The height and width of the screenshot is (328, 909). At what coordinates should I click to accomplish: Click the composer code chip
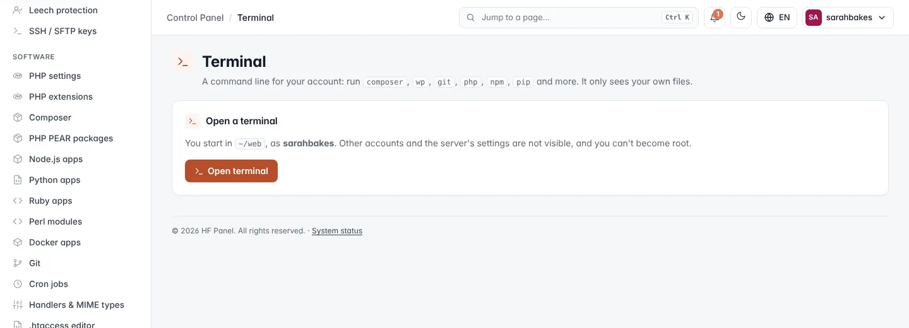tap(385, 82)
